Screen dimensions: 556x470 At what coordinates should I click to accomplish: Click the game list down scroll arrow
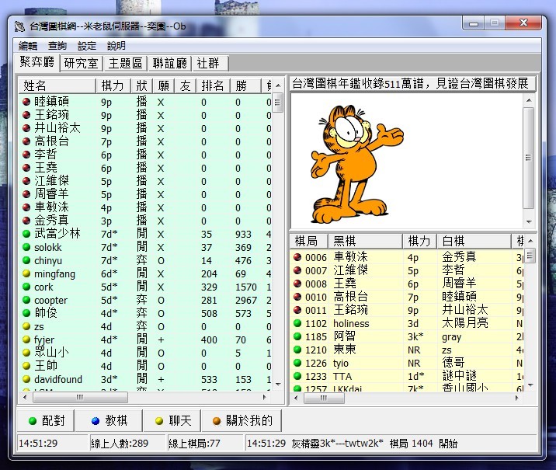pyautogui.click(x=530, y=385)
